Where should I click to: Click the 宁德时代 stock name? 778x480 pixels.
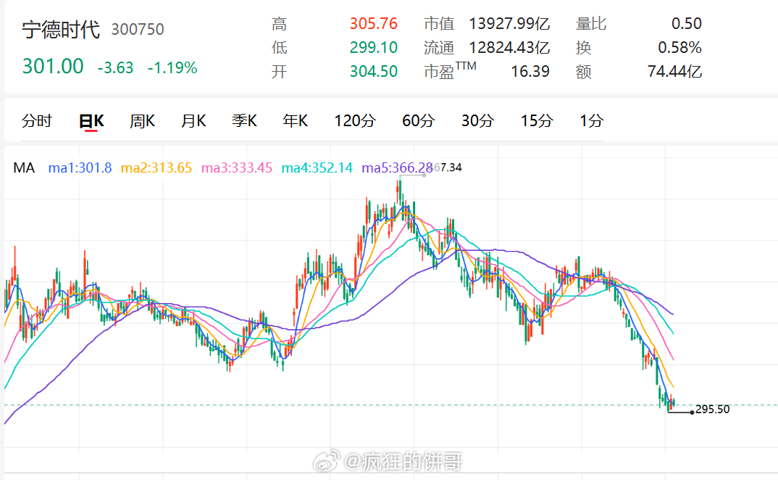point(61,29)
